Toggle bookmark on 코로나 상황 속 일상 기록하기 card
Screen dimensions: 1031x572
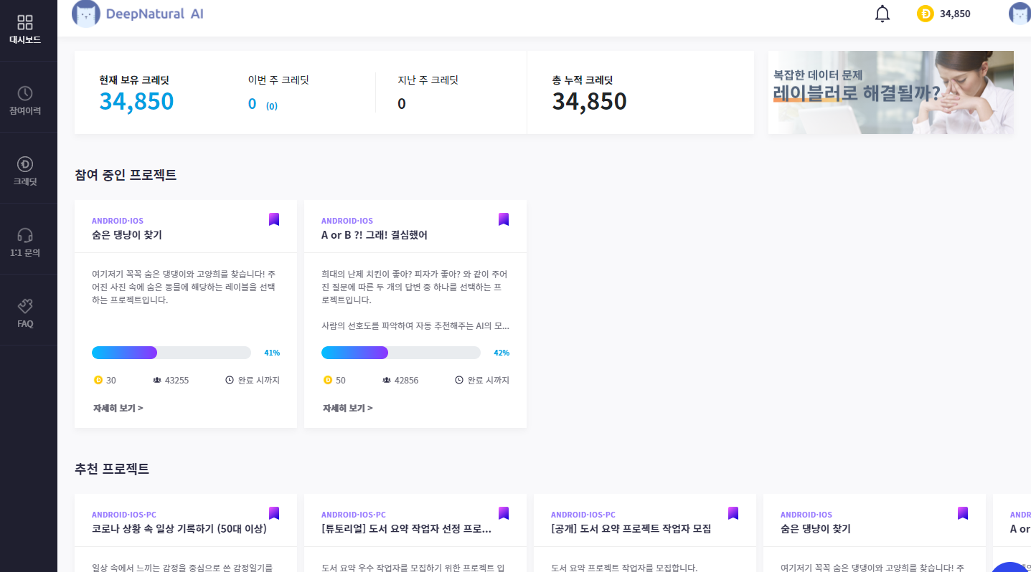[x=274, y=513]
